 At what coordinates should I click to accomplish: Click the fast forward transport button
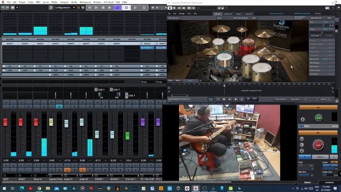[110, 7]
